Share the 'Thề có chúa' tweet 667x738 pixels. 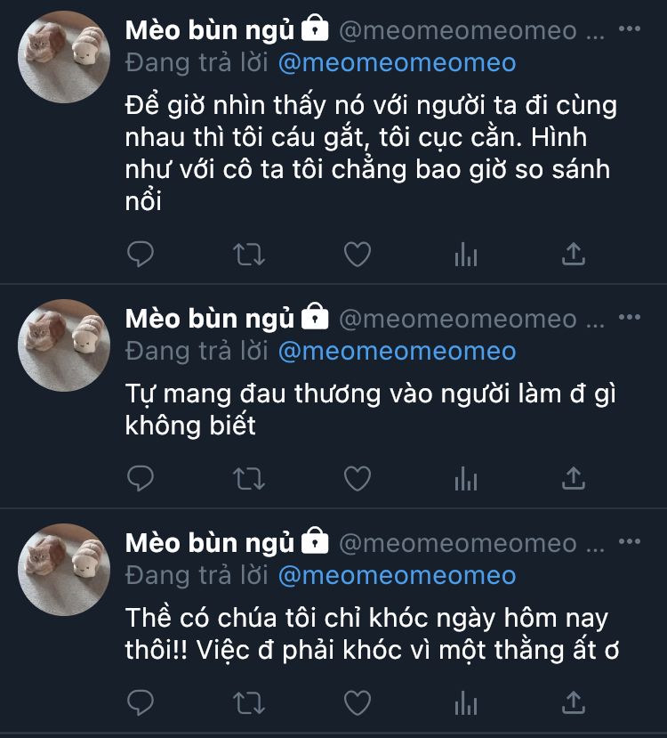574,702
